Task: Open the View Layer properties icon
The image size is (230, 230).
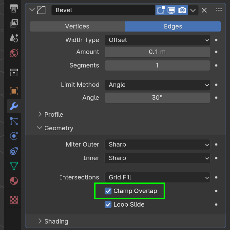Action: [14, 23]
